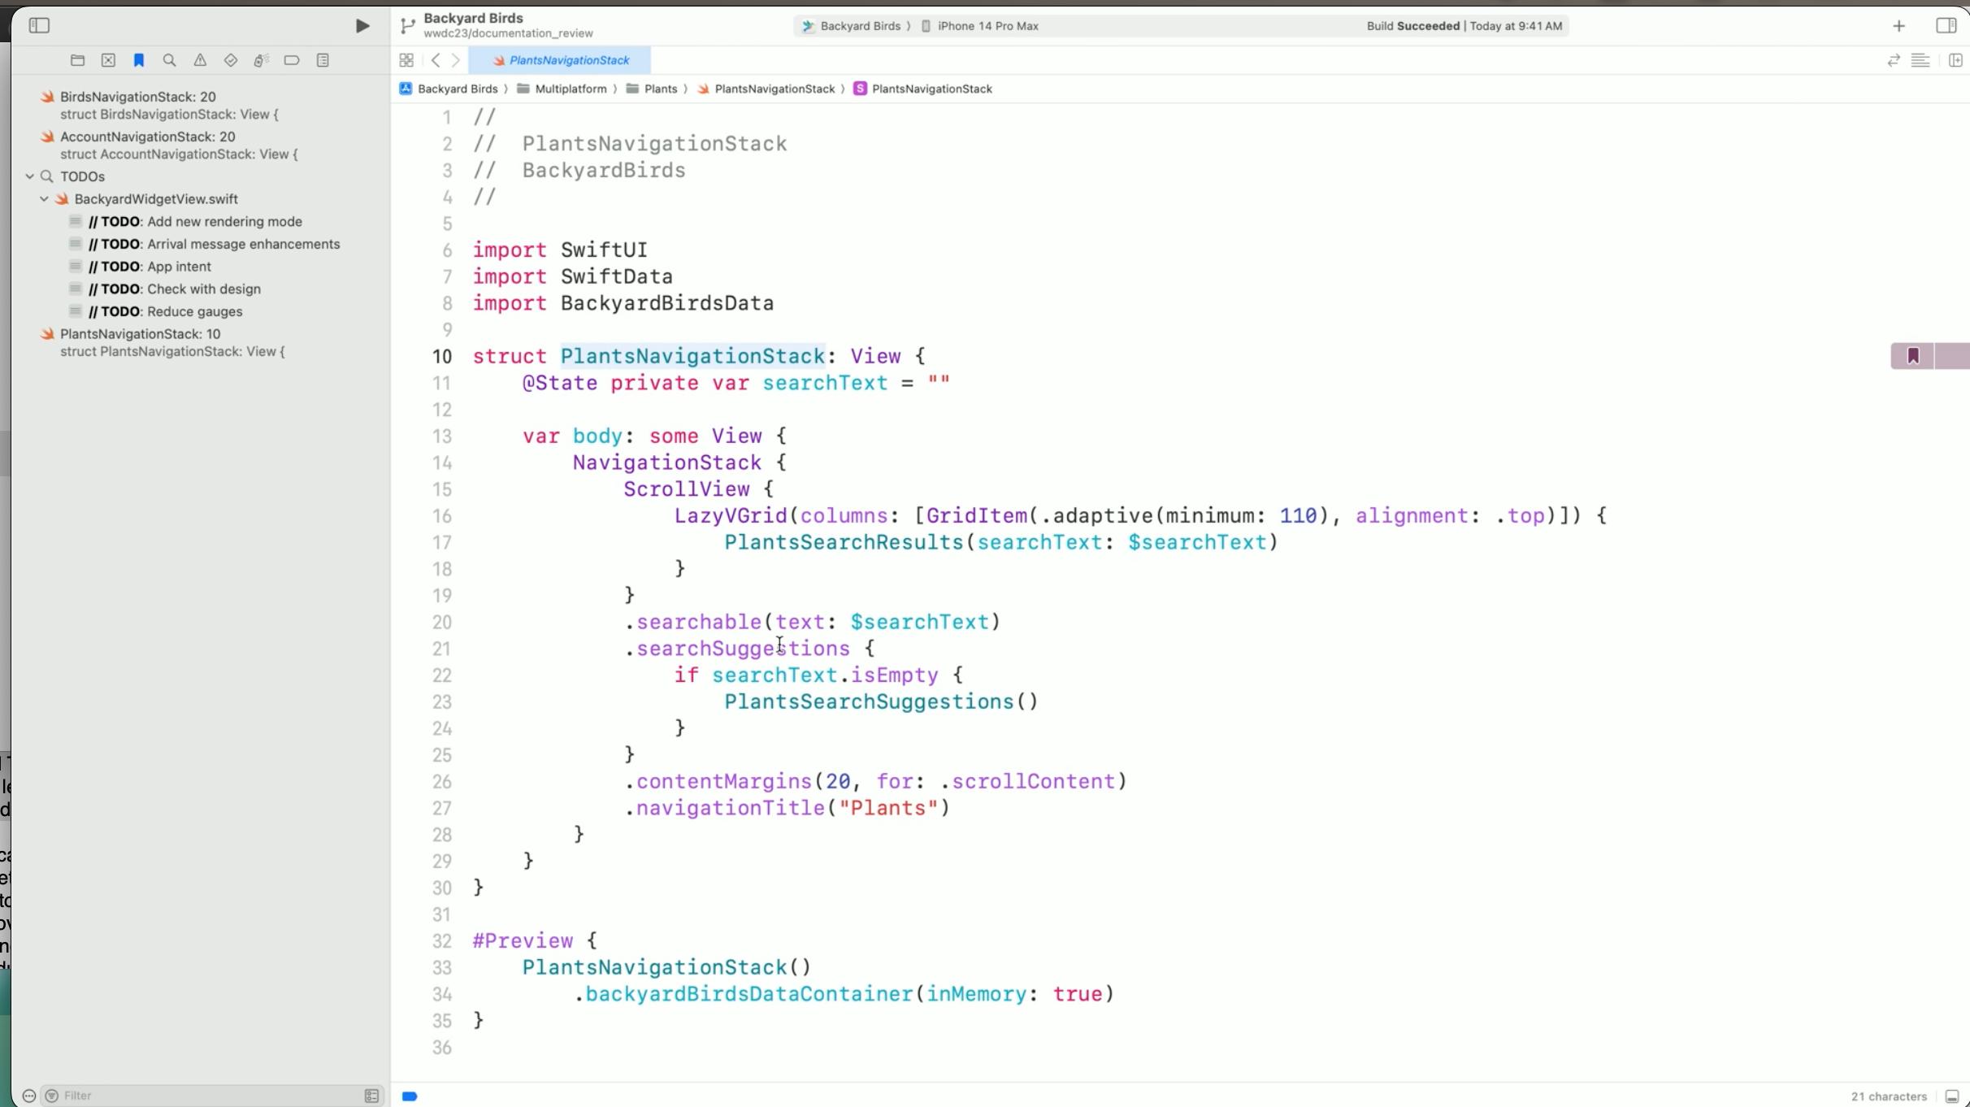Viewport: 1970px width, 1107px height.
Task: Click the related items grid icon above breadcrumbs
Action: point(406,59)
